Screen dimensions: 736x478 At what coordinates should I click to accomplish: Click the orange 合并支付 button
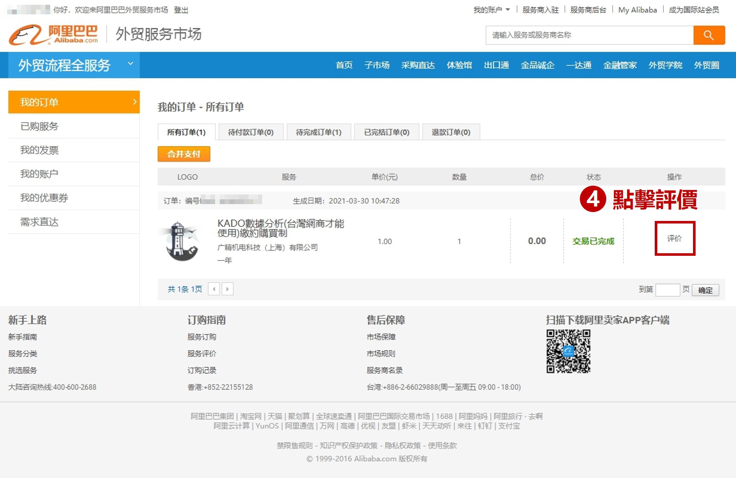click(x=184, y=154)
